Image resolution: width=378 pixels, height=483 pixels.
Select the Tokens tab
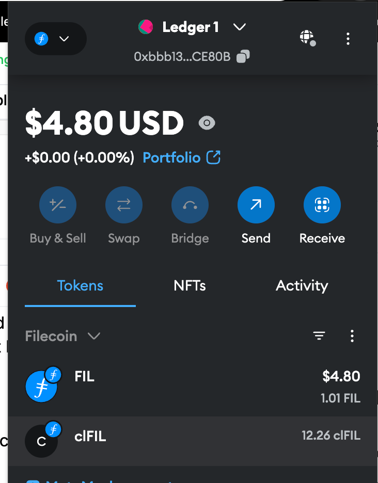[80, 285]
